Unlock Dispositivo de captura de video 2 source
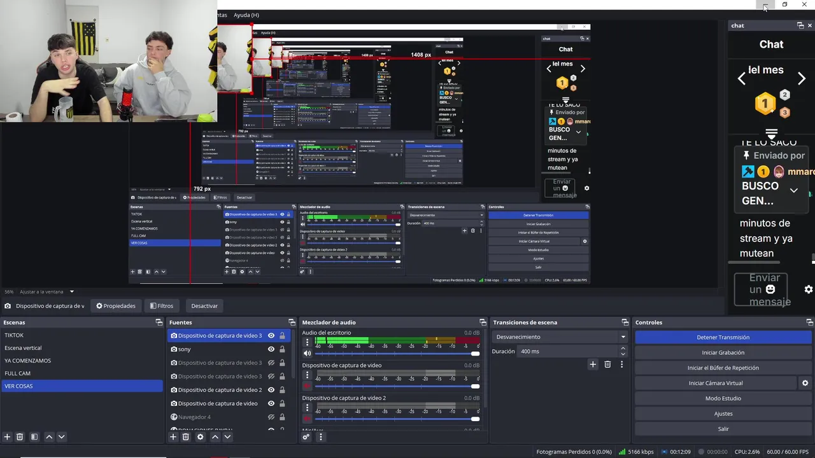815x458 pixels. pyautogui.click(x=282, y=390)
